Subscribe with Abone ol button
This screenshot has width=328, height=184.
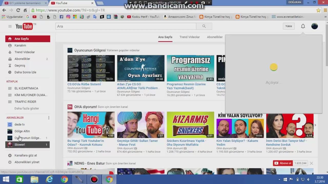point(283,163)
